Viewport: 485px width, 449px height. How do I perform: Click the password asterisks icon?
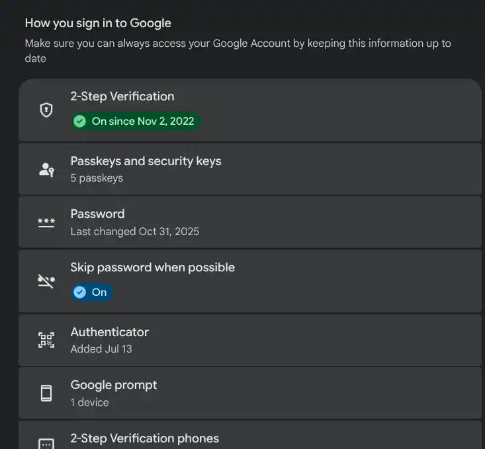point(46,223)
